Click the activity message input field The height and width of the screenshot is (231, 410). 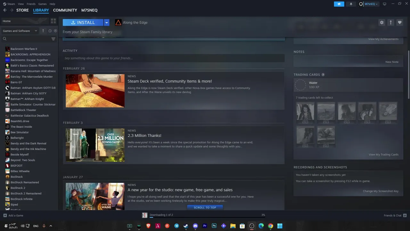click(174, 58)
